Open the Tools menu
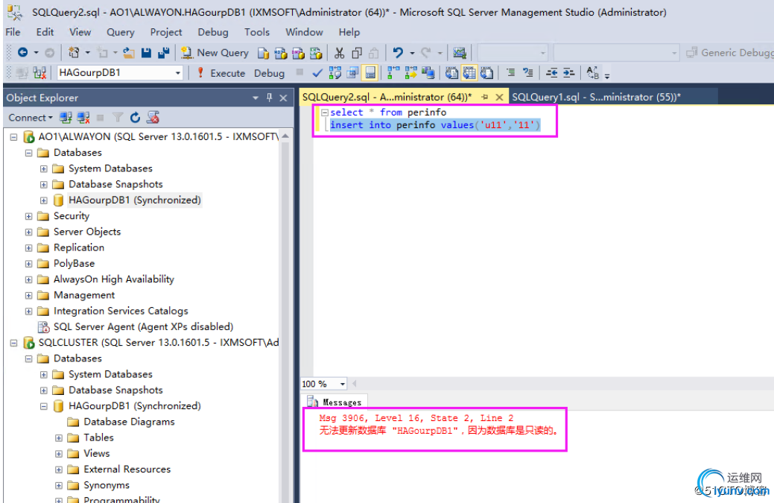This screenshot has width=774, height=503. click(x=257, y=32)
